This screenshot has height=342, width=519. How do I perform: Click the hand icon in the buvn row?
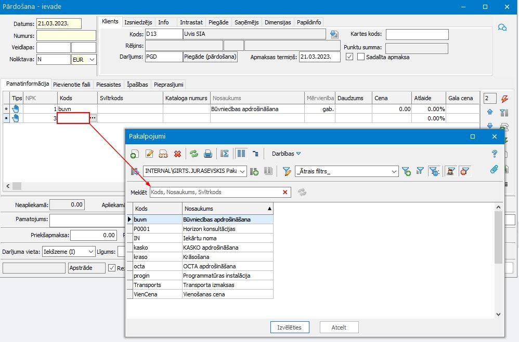pyautogui.click(x=16, y=108)
